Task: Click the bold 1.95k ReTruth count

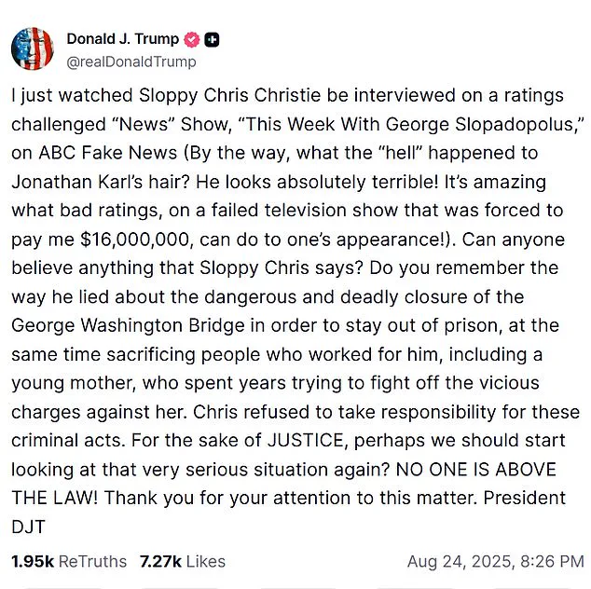Action: coord(33,561)
